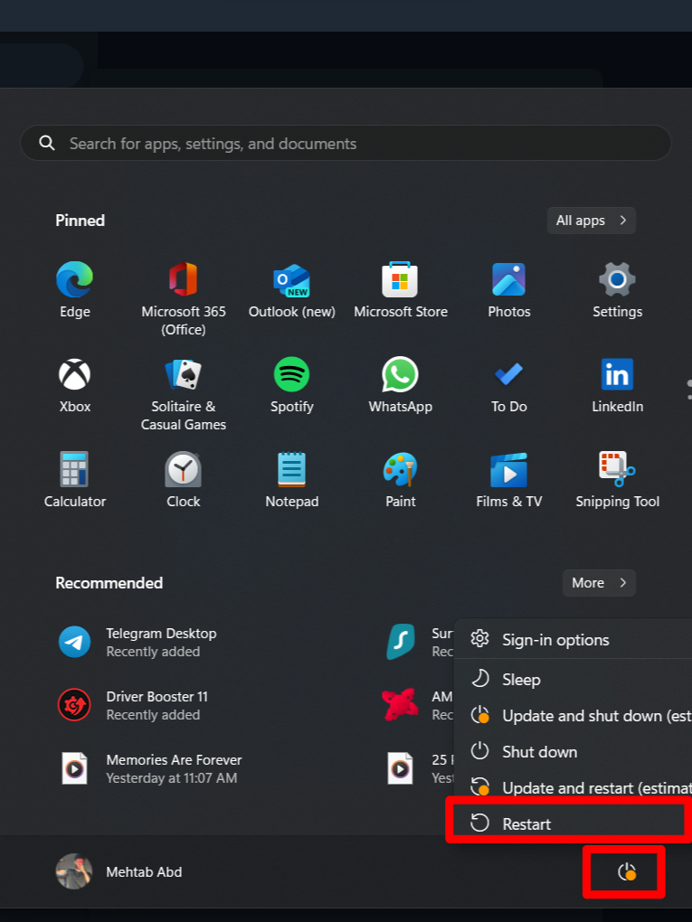Screen dimensions: 692x922
Task: Open Notepad from pinned apps
Action: click(x=292, y=480)
